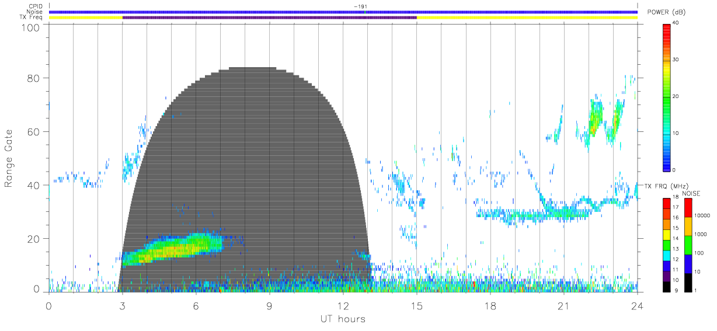Click the 1000 label on NOISE legend
Image resolution: width=717 pixels, height=331 pixels.
(x=700, y=234)
